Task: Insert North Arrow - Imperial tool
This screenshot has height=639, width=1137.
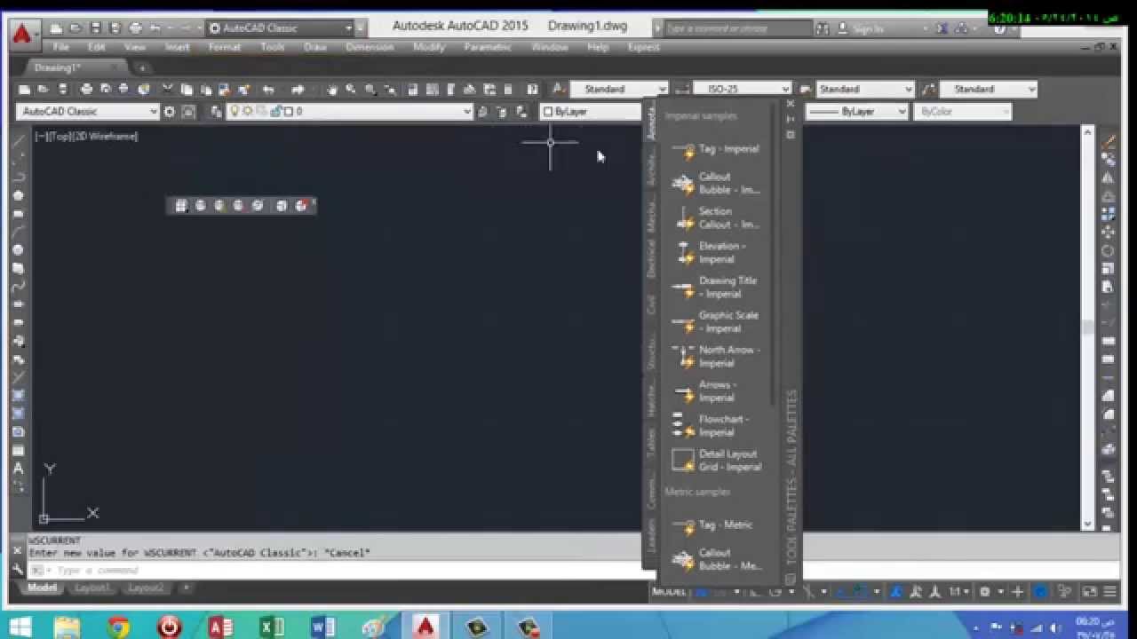Action: pos(717,356)
